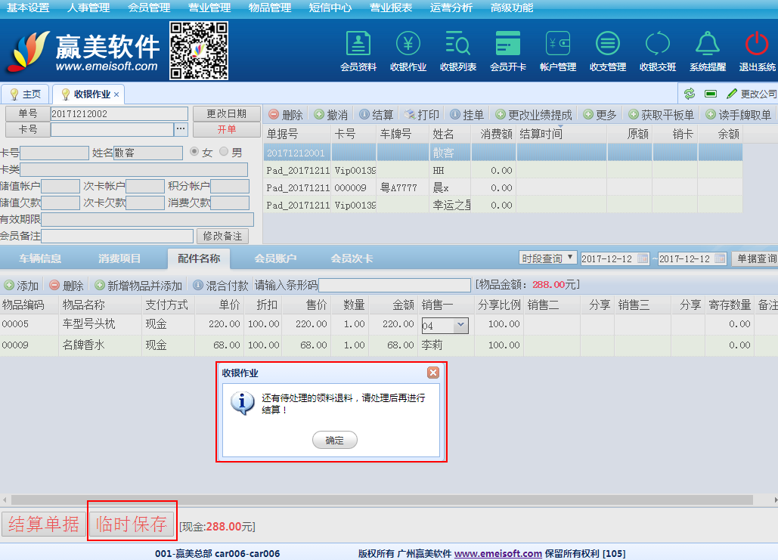Open the 营业报表 menu
Image resolution: width=778 pixels, height=560 pixels.
click(x=391, y=8)
